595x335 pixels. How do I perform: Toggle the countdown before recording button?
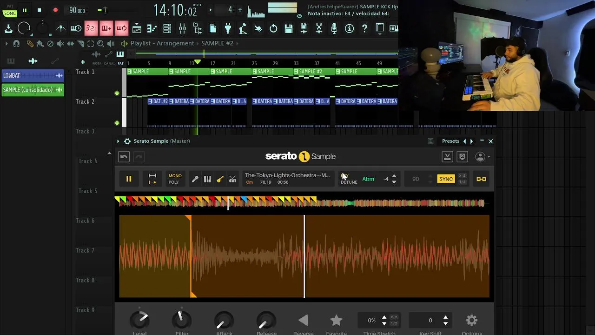91,28
